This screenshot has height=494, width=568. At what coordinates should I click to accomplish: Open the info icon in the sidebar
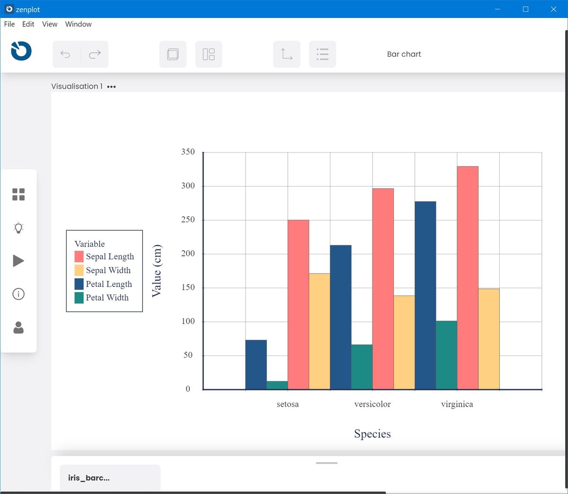point(18,294)
